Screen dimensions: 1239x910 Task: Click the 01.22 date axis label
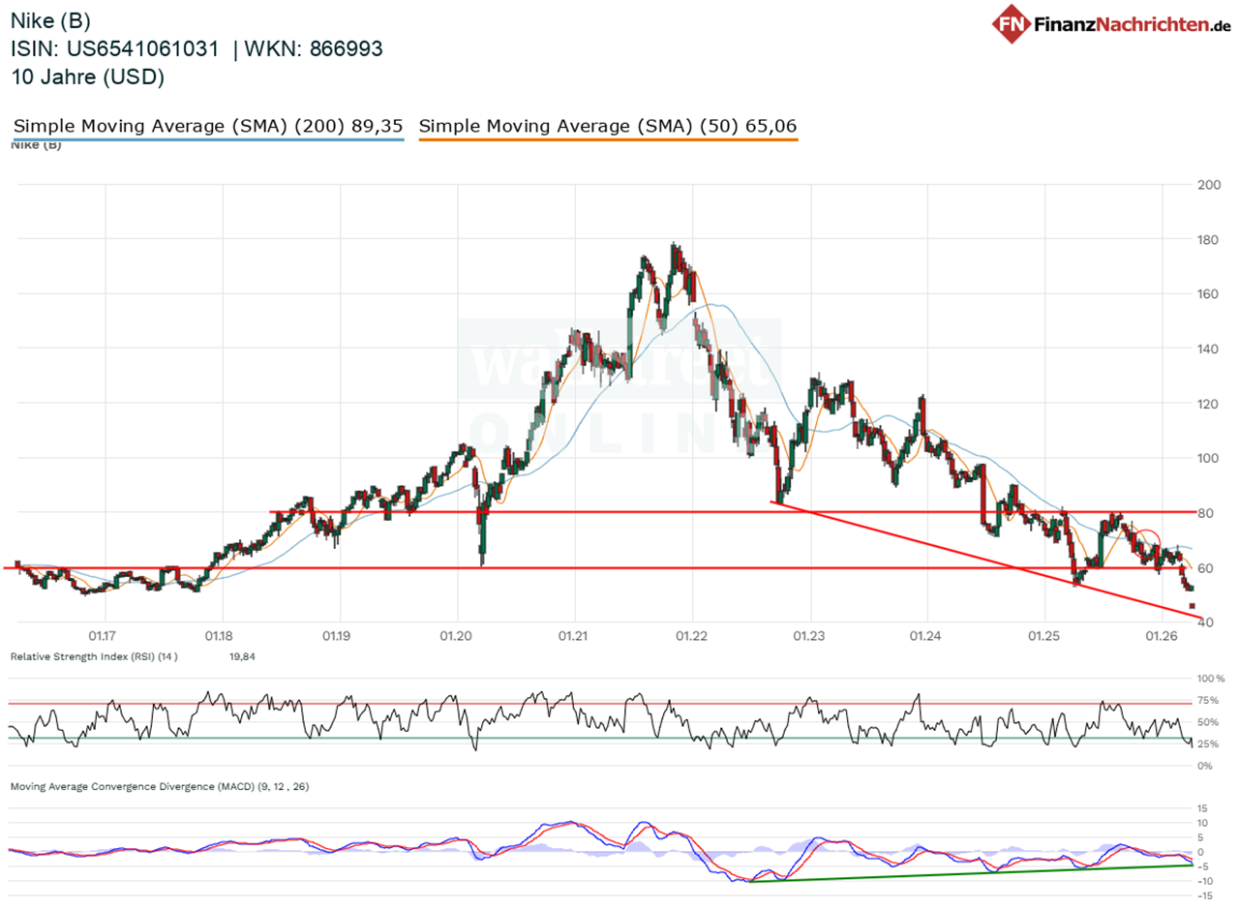(x=692, y=637)
